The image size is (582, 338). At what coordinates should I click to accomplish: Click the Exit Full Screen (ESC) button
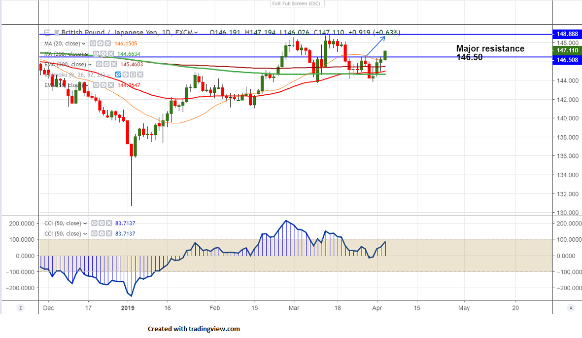click(297, 3)
